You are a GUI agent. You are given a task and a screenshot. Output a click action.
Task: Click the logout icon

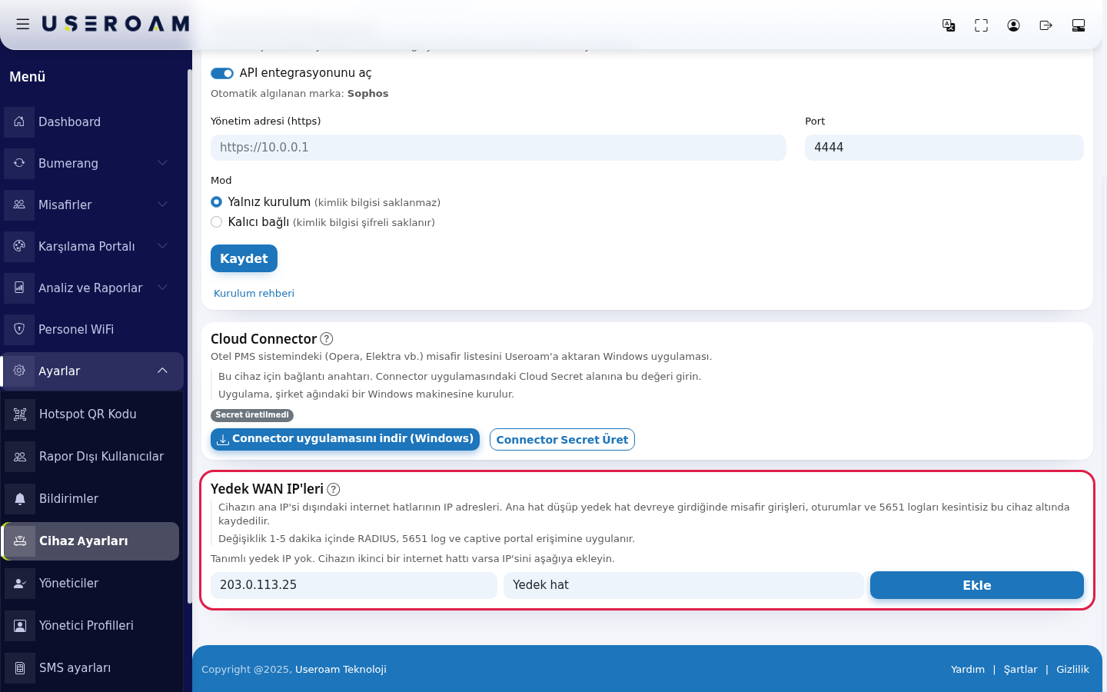tap(1045, 25)
